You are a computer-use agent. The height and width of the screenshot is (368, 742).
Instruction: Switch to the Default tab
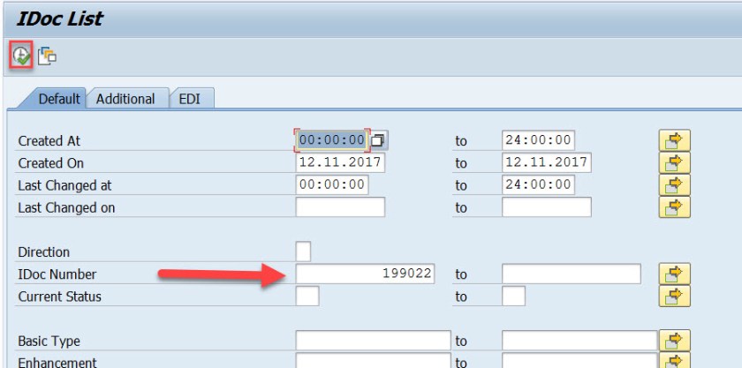coord(58,99)
